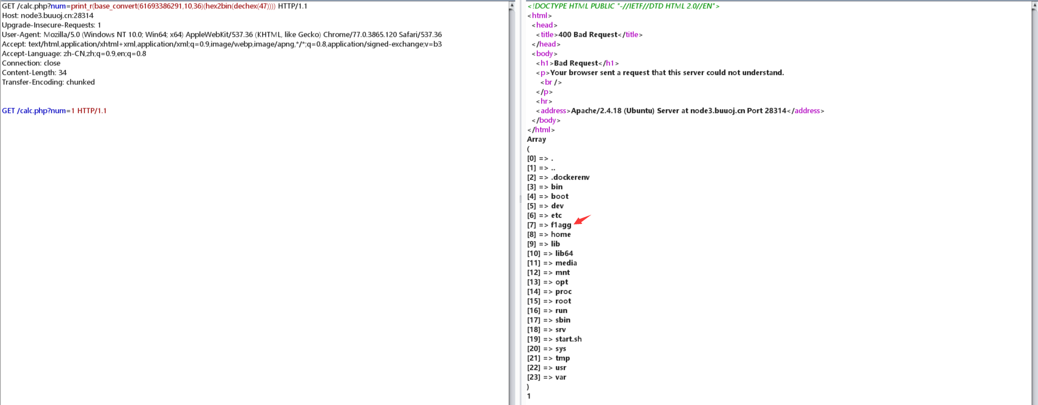Click the 400 Bad Request title line
This screenshot has width=1038, height=405.
click(x=589, y=35)
